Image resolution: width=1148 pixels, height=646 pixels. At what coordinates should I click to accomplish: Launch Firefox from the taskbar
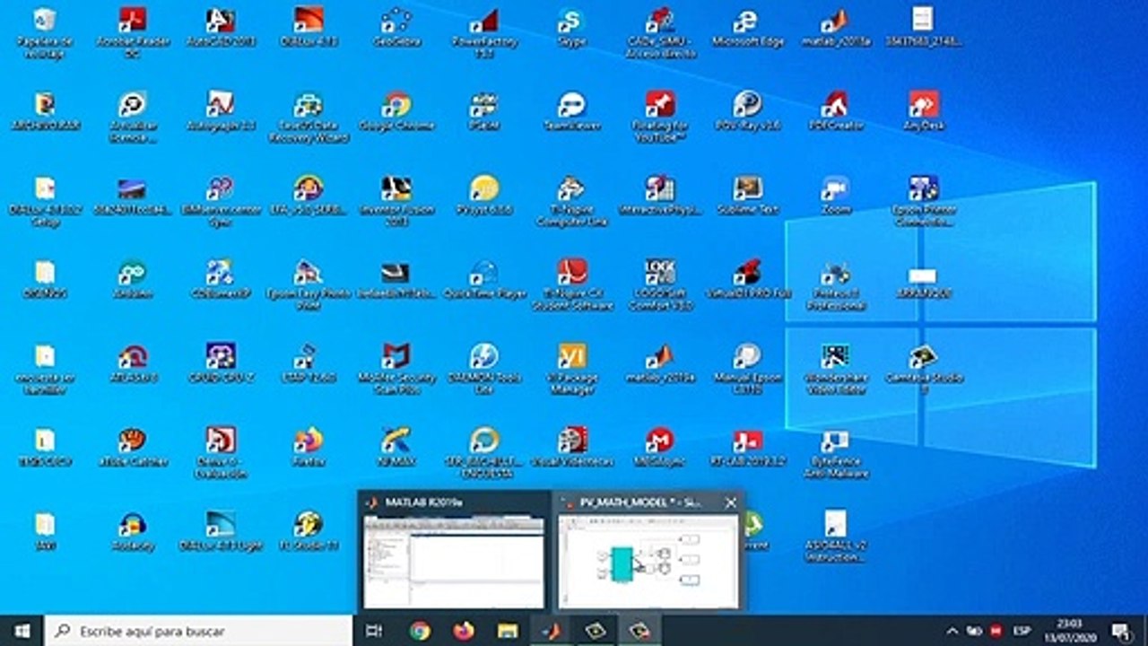coord(464,631)
